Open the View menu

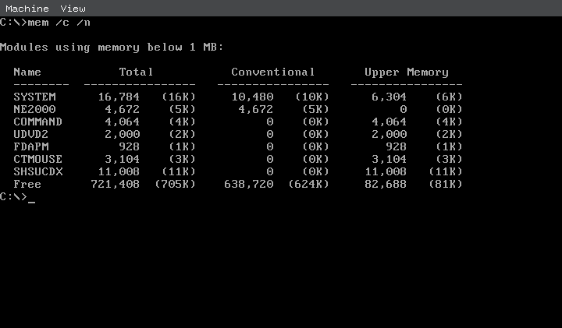(73, 9)
